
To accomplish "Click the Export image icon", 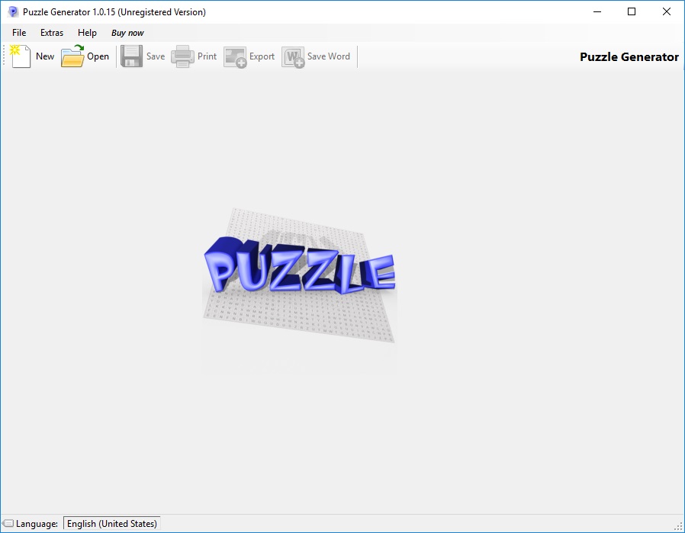I will 235,56.
